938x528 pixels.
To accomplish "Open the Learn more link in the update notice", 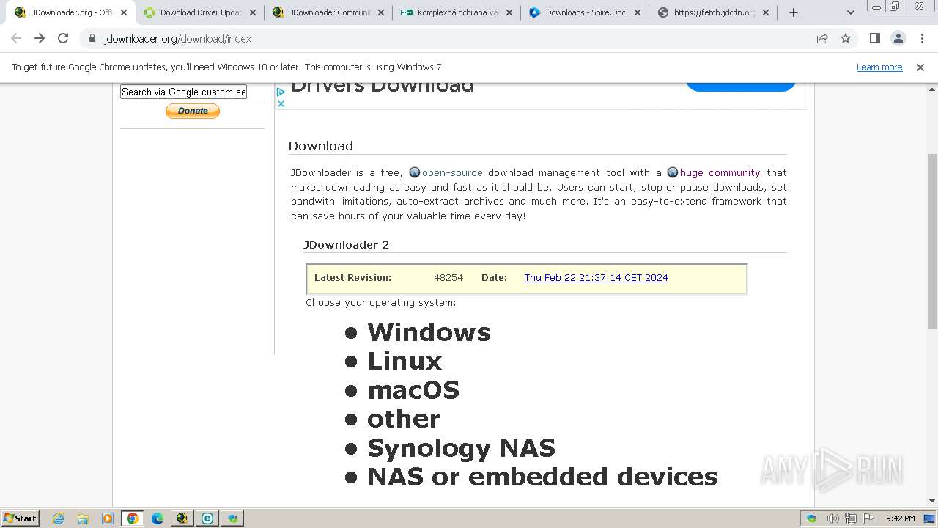I will click(879, 67).
